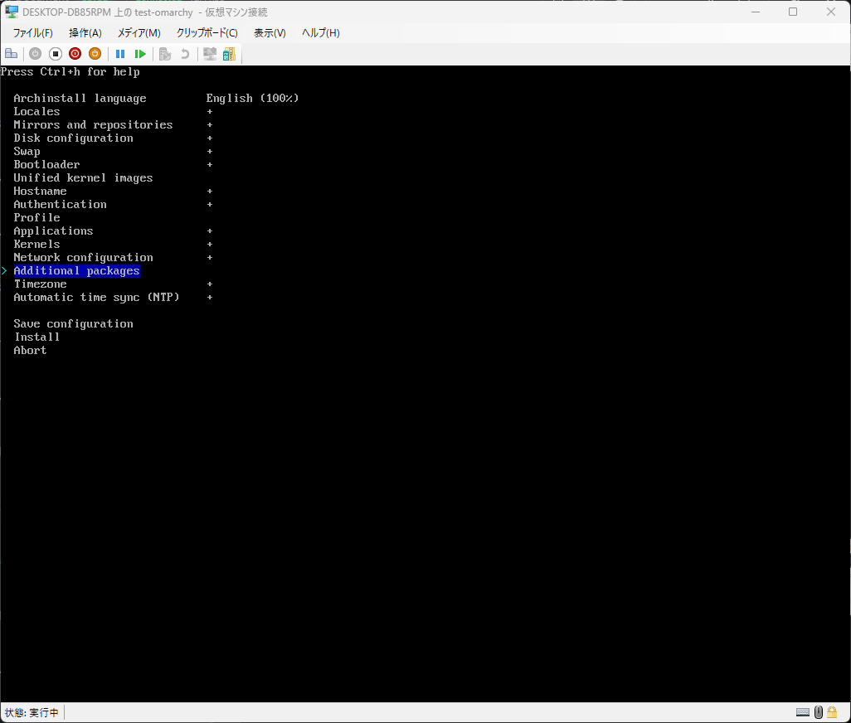Close the virtual machine connection window
The width and height of the screenshot is (851, 723).
tap(831, 12)
